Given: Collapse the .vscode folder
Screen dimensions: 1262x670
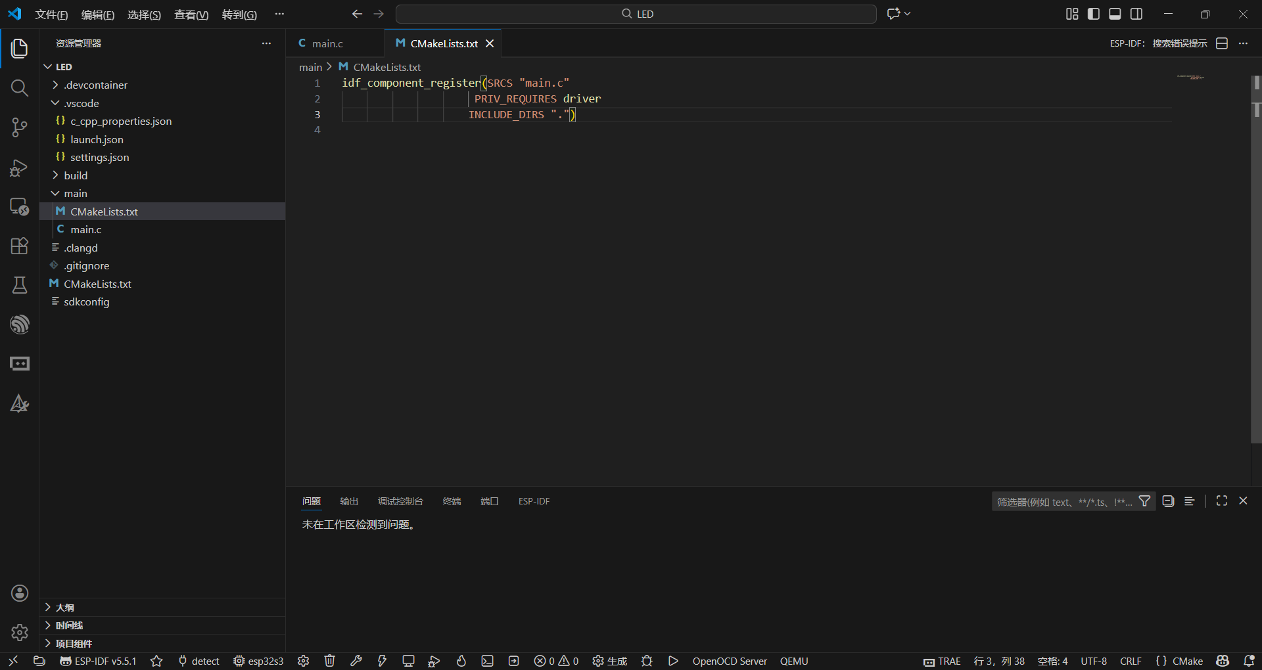Looking at the screenshot, I should click(162, 103).
